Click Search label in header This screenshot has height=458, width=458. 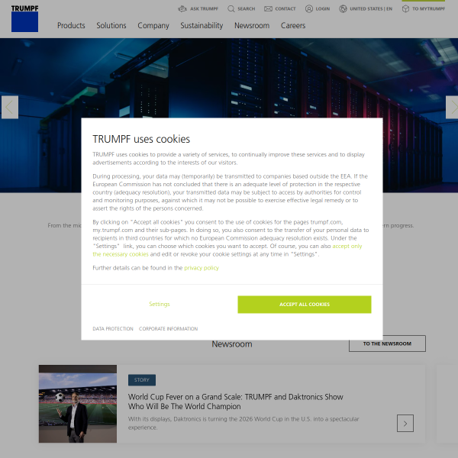247,8
